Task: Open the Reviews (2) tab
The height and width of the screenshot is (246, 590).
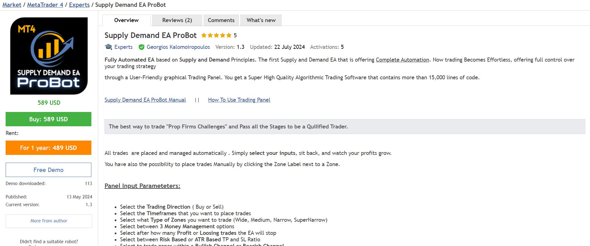Action: (177, 20)
